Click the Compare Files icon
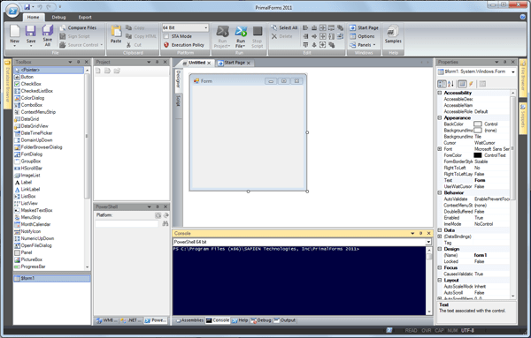531x338 pixels. pos(63,27)
